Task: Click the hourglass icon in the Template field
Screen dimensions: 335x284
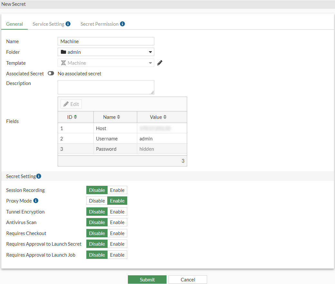Action: pyautogui.click(x=63, y=62)
